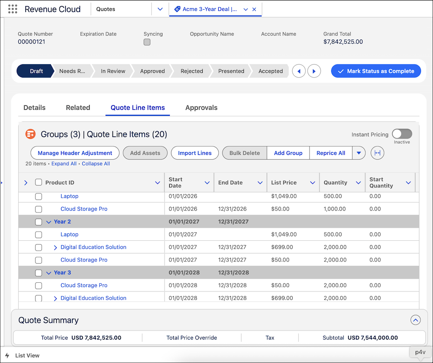Select the Laptop 01/01/2027 row checkbox

click(39, 235)
